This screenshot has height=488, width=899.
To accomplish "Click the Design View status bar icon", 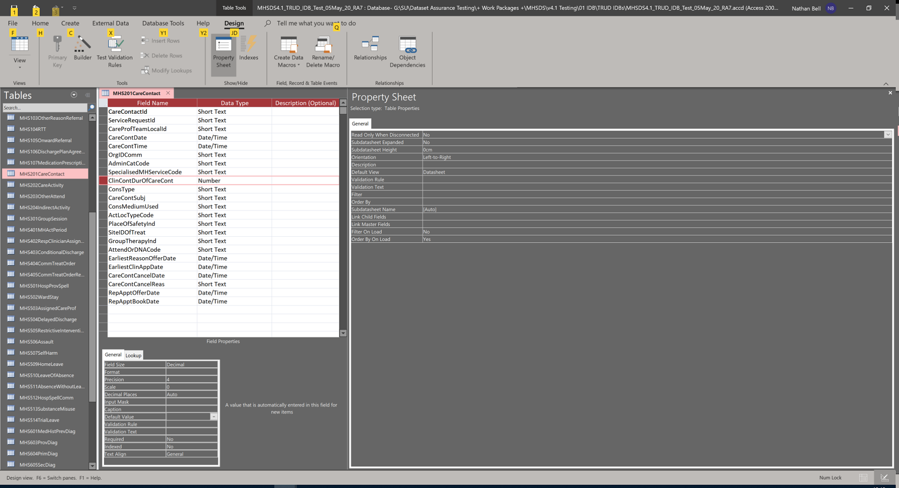I will pos(884,478).
